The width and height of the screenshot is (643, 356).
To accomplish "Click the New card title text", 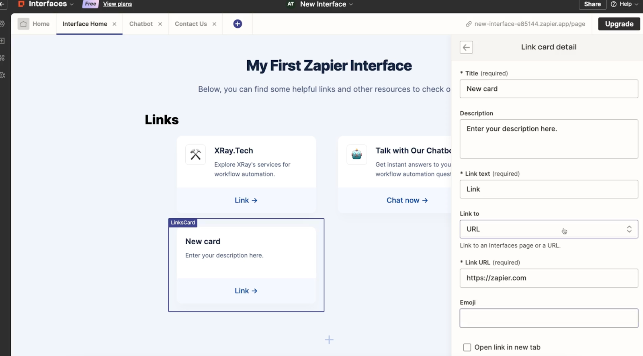I will pyautogui.click(x=203, y=241).
